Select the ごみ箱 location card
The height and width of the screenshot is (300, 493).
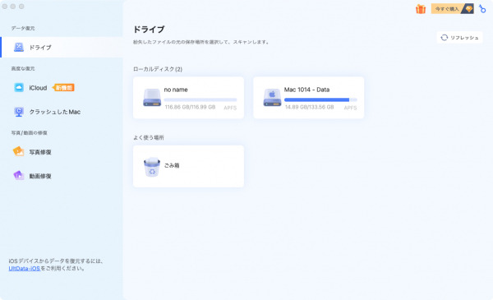(188, 166)
